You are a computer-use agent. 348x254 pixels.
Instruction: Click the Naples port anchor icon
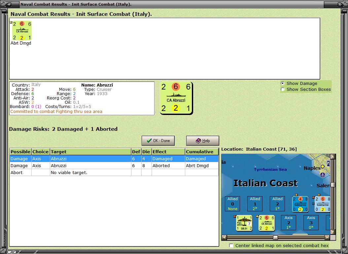coord(323,175)
